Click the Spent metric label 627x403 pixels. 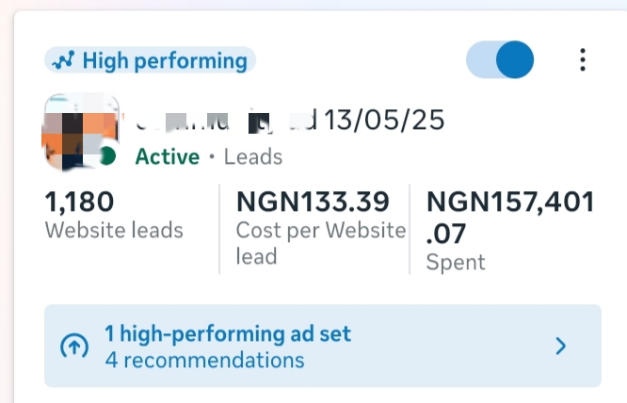[458, 263]
